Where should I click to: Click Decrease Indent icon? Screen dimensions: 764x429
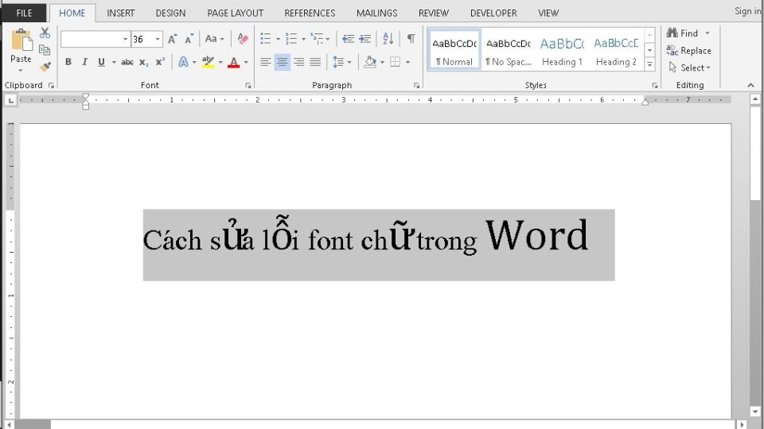(x=348, y=39)
